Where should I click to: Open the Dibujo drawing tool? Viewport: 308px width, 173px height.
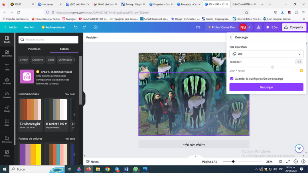pos(7,109)
